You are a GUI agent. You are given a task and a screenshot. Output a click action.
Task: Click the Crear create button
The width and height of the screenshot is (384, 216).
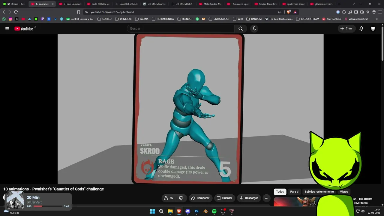click(346, 28)
